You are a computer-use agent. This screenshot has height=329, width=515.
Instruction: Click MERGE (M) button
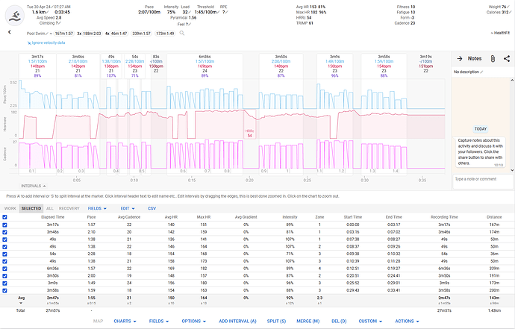(x=308, y=321)
